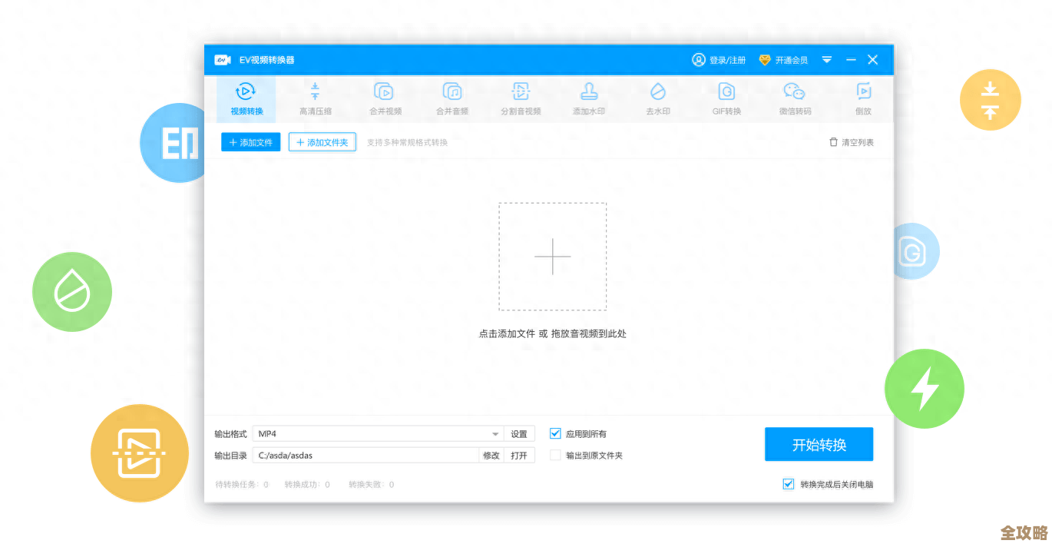Open the 合并音频 (merge audio) tool

point(452,98)
